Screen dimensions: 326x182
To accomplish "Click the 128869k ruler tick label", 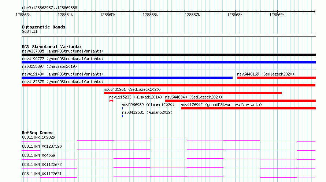I will point(277,15).
